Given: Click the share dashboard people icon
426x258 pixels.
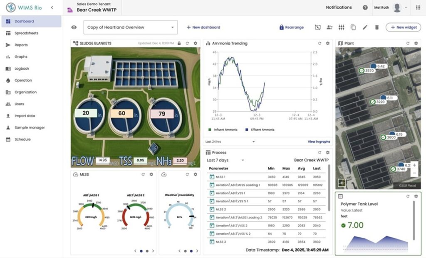Looking at the screenshot, I should [x=329, y=27].
